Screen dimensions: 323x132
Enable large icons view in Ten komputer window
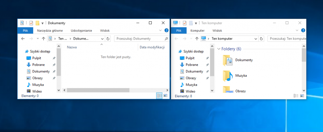(x=302, y=96)
